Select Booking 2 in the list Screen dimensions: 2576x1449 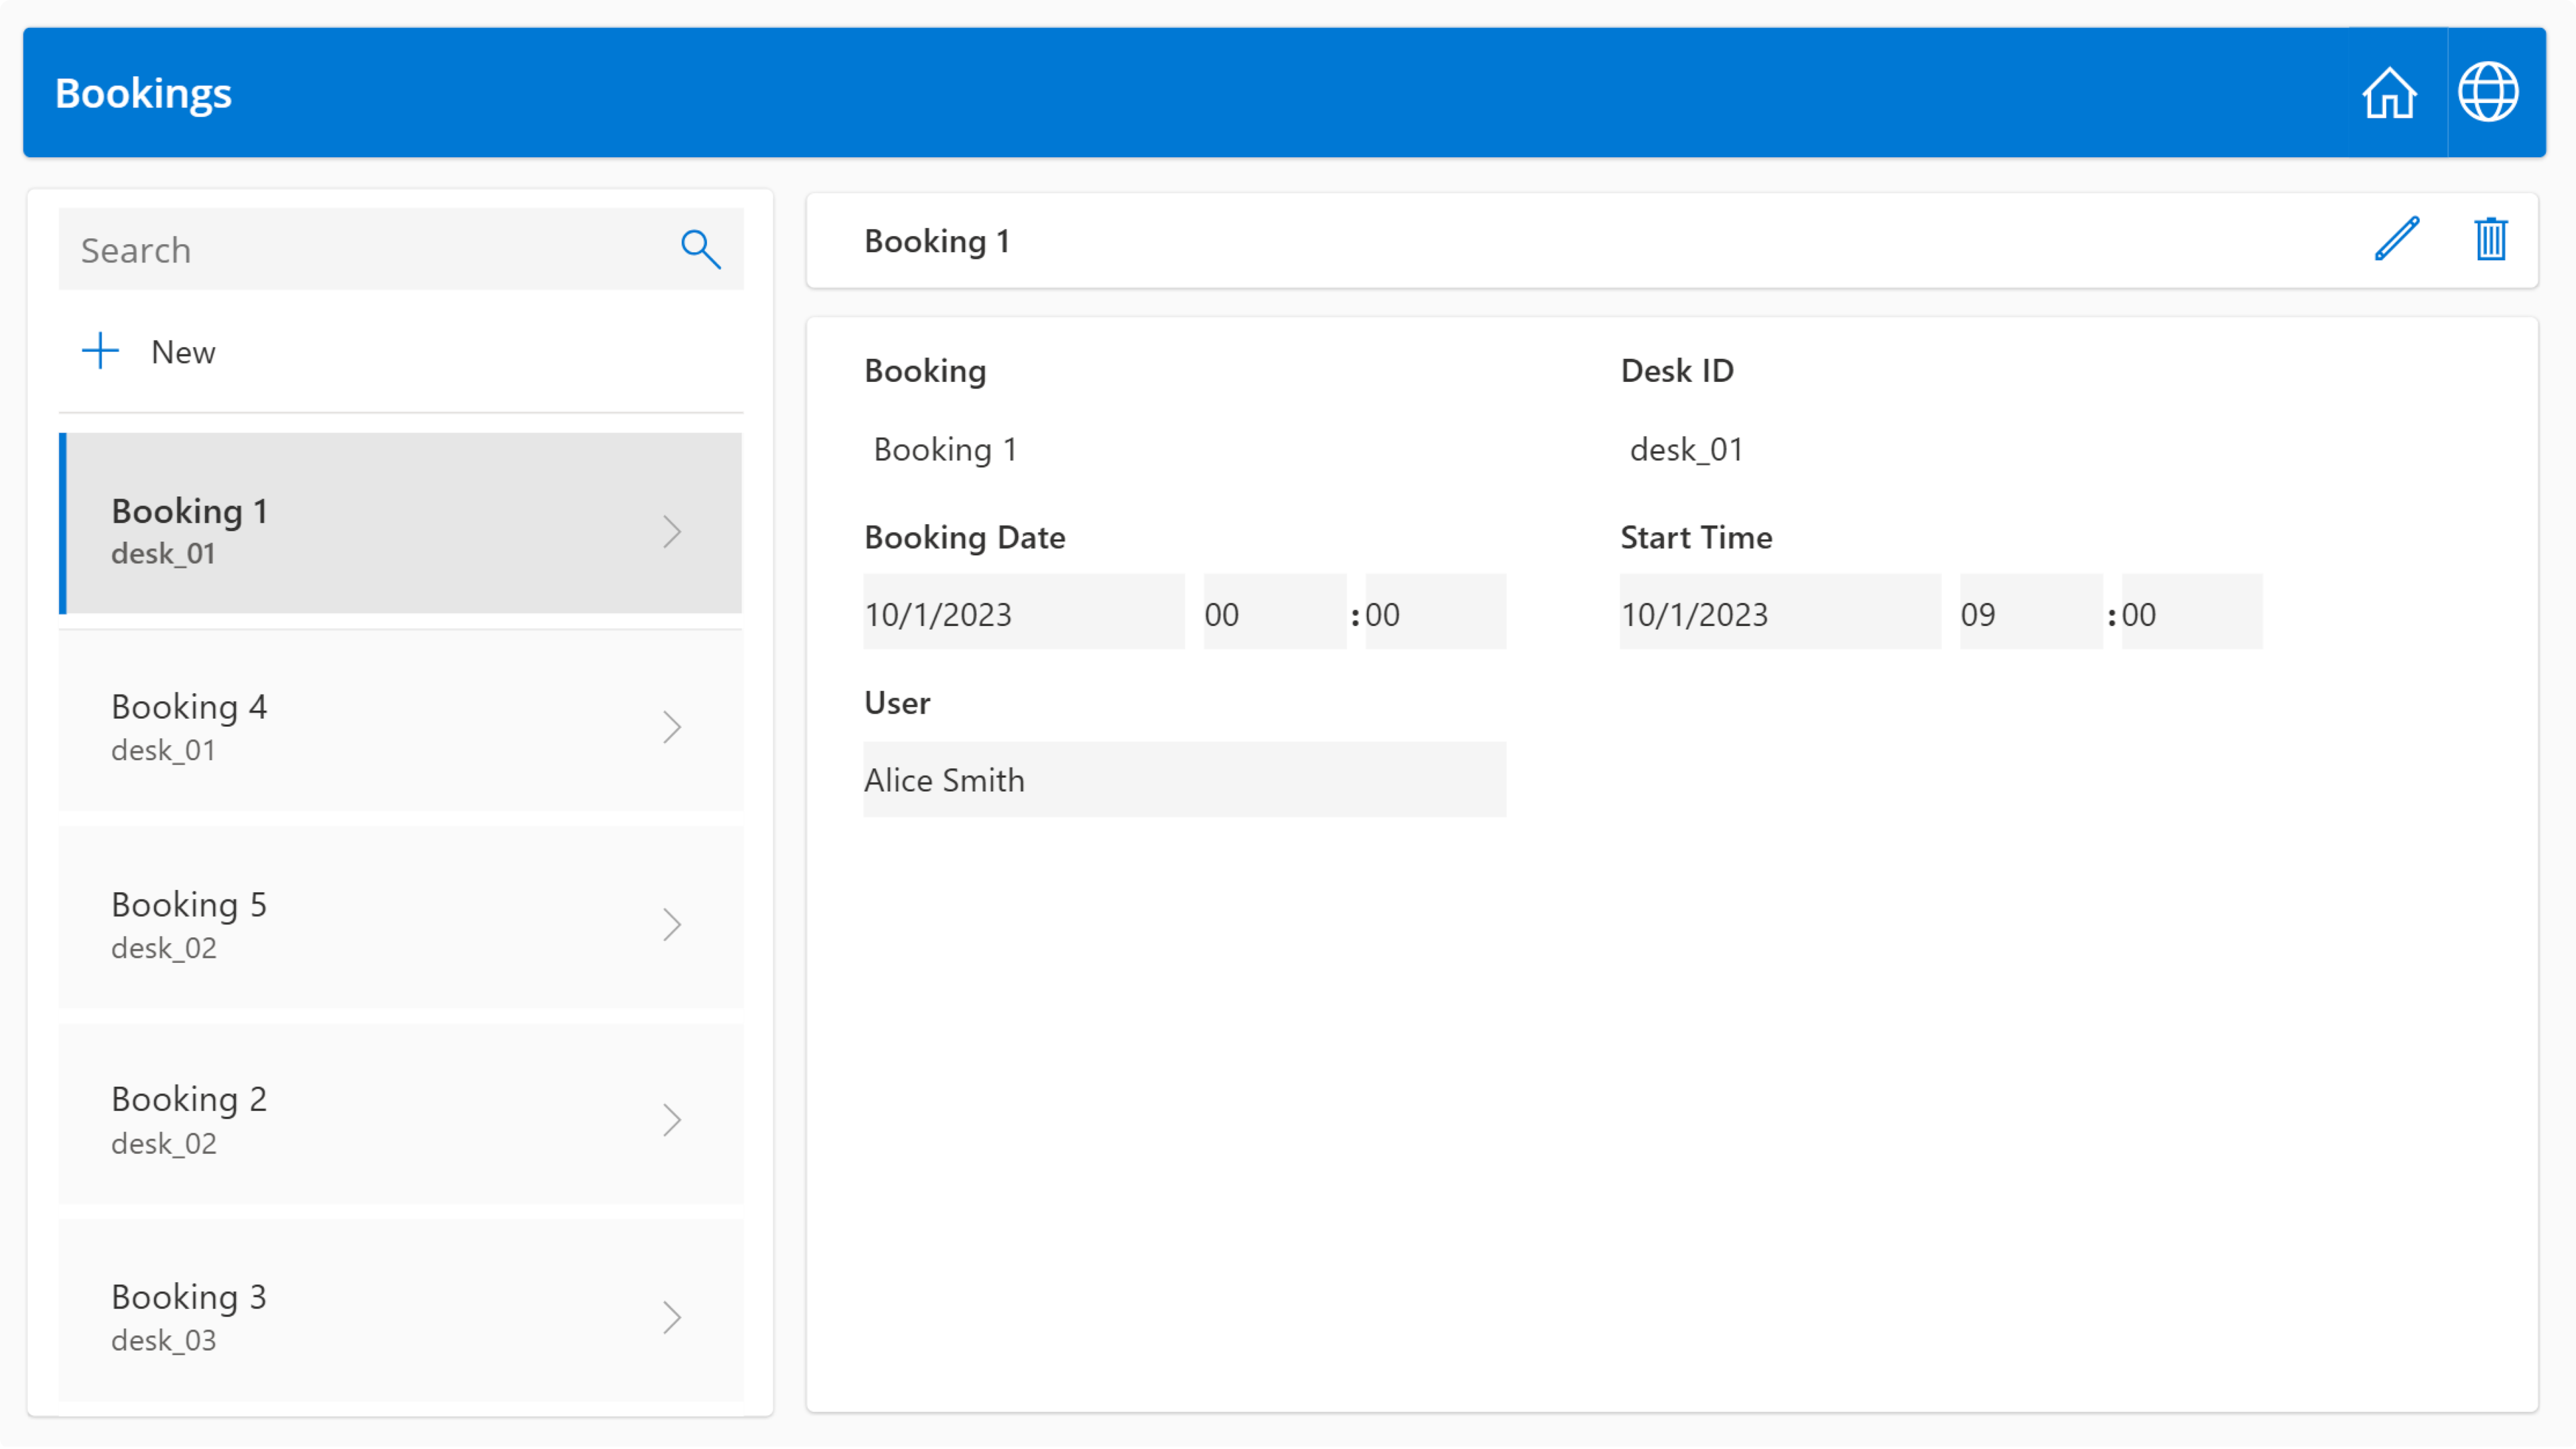[x=401, y=1113]
